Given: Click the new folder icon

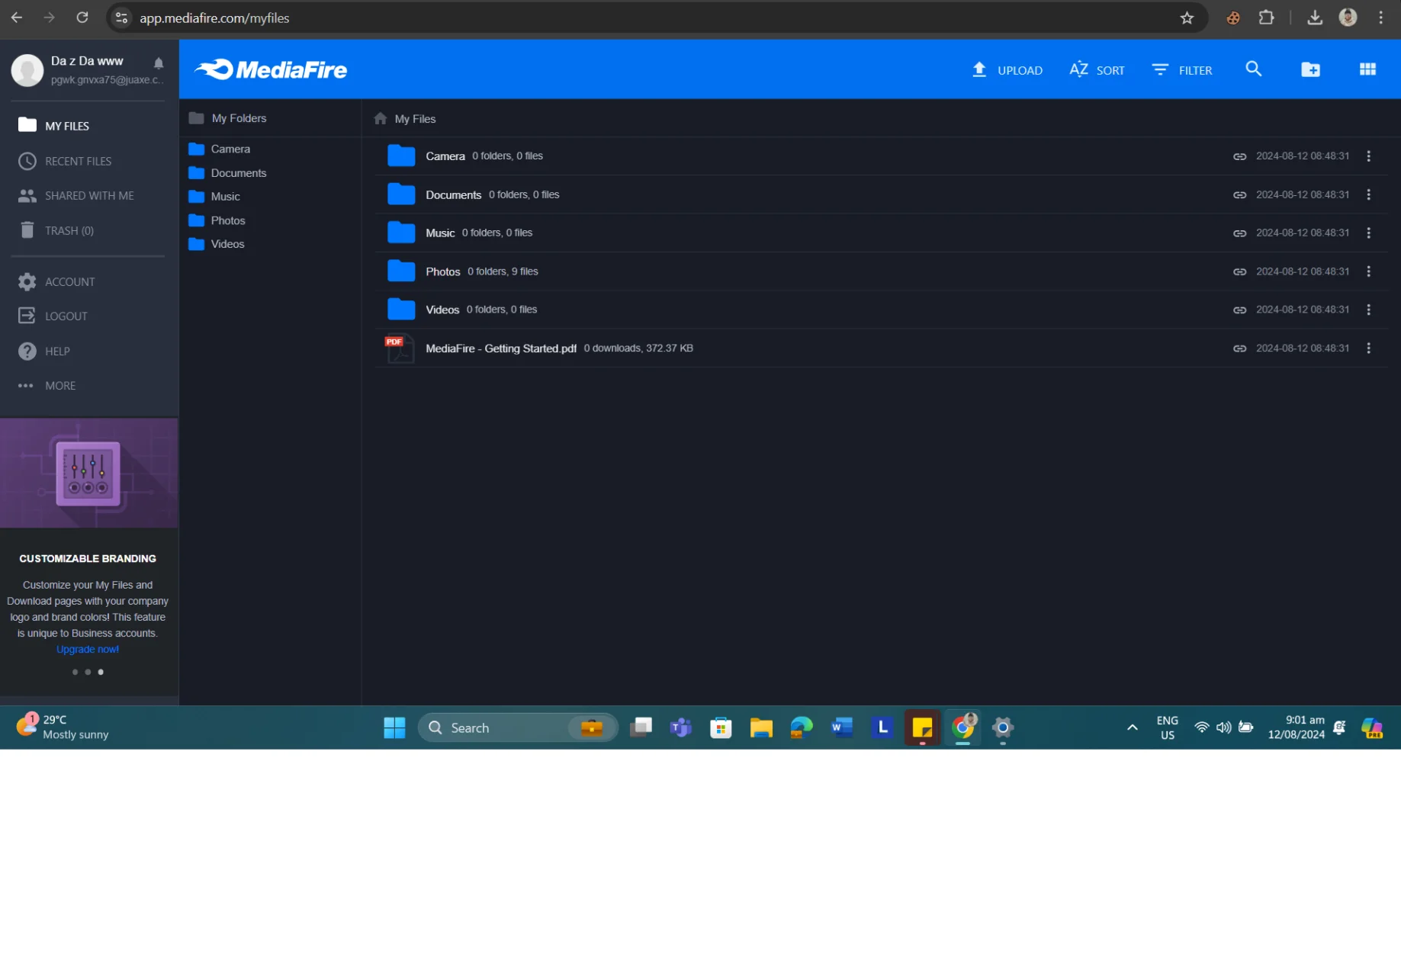Looking at the screenshot, I should point(1310,69).
